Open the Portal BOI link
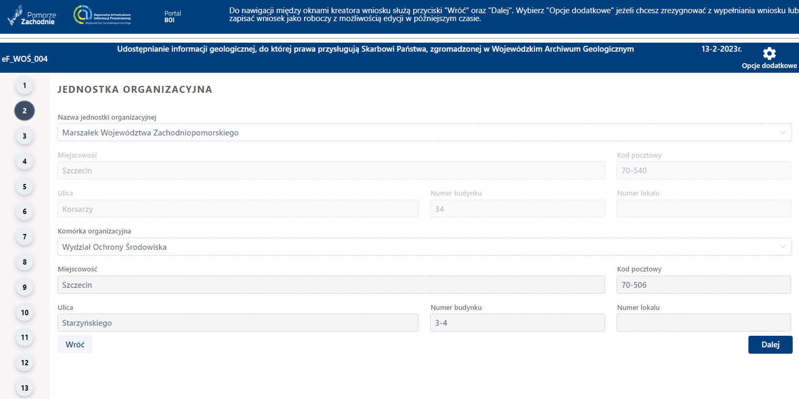799x399 pixels. tap(172, 16)
